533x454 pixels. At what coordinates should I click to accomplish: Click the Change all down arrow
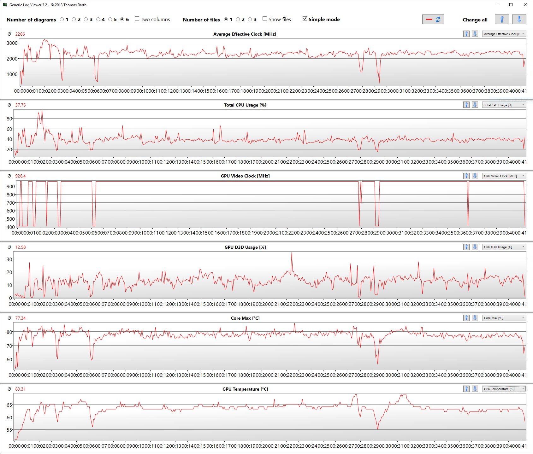[x=519, y=19]
